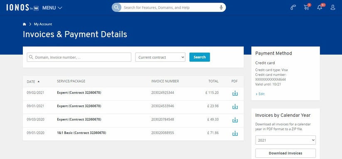Click the £ 23.98 total
This screenshot has width=342, height=159.
tap(213, 106)
